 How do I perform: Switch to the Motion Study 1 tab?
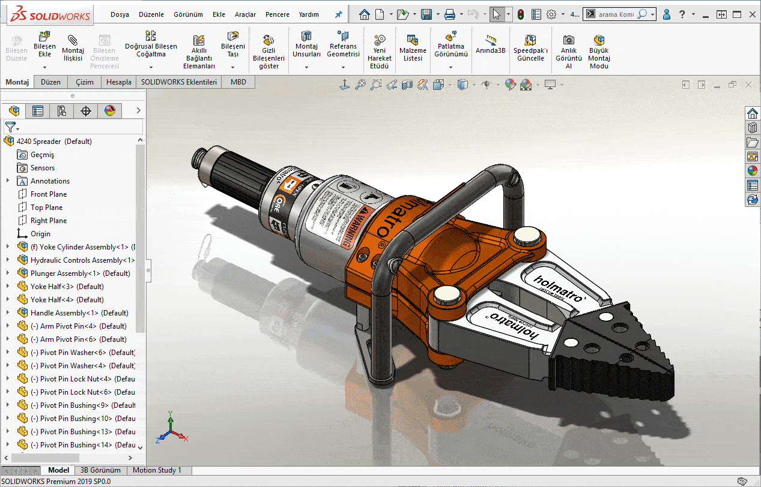coord(157,470)
